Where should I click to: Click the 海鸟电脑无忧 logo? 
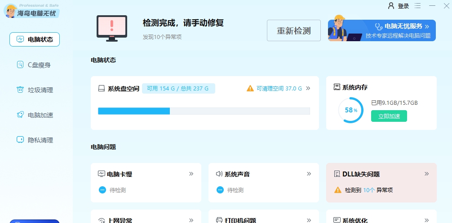pos(31,11)
